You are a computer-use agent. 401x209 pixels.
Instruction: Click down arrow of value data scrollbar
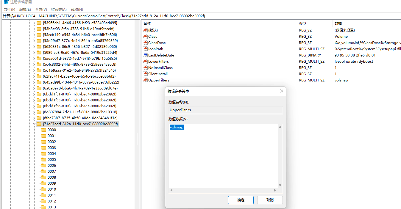[x=280, y=185]
